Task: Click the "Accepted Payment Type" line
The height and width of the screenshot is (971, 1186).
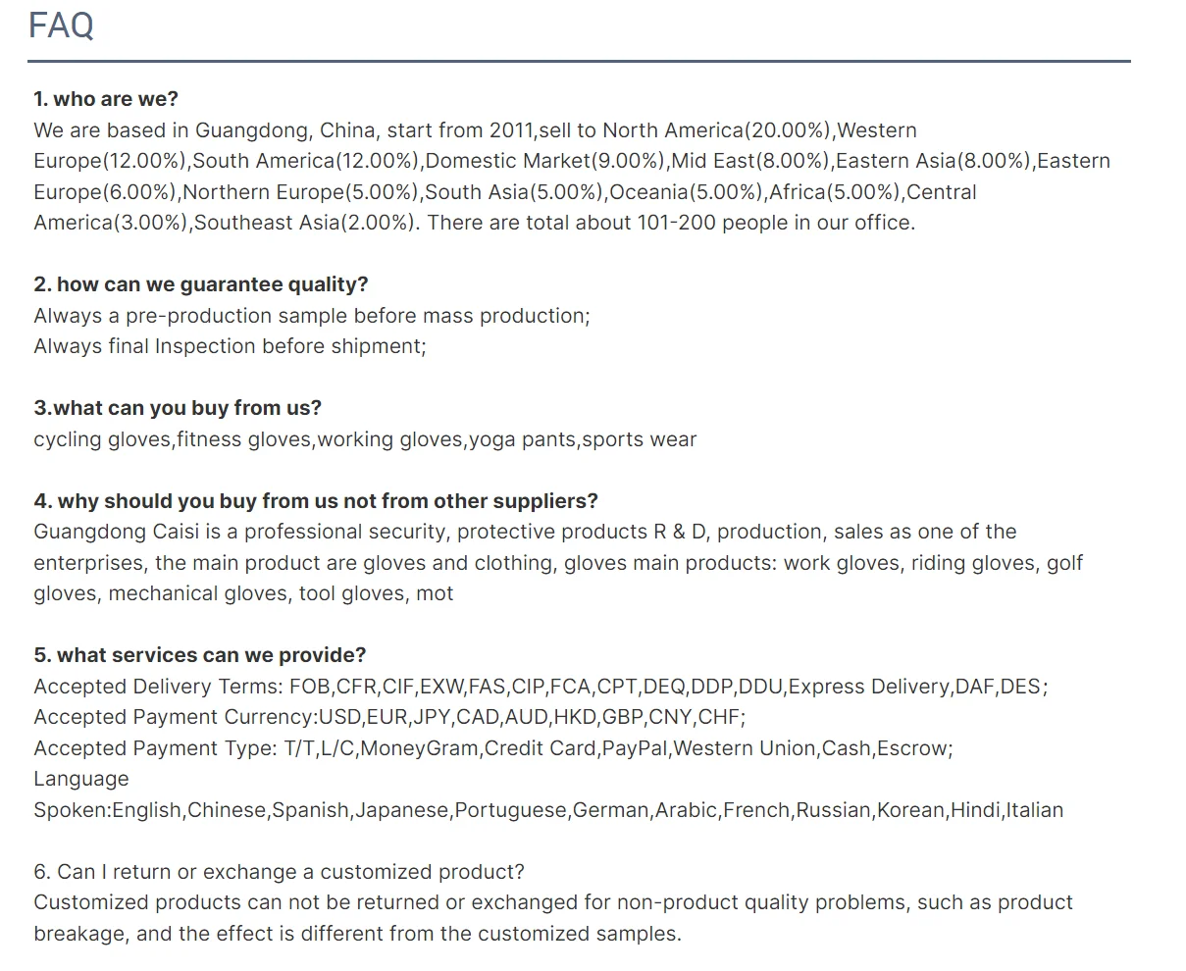Action: [x=493, y=748]
